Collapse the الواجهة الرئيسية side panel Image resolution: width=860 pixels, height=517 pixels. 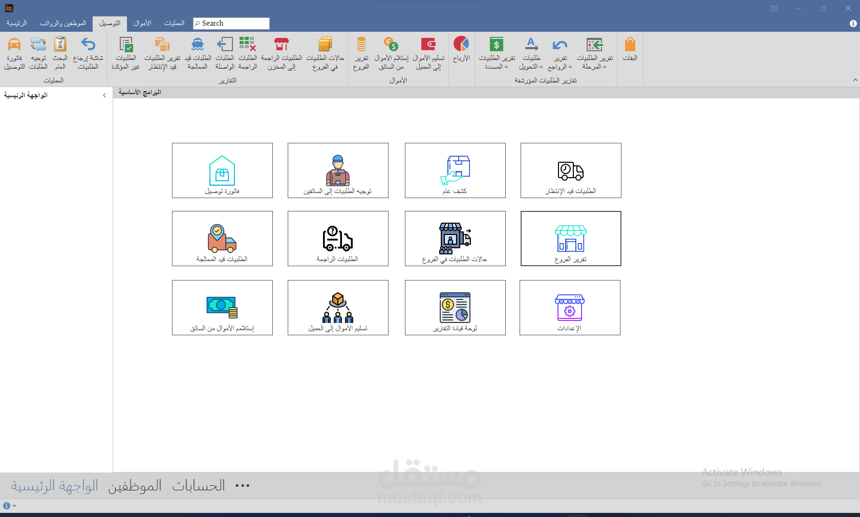[x=104, y=95]
